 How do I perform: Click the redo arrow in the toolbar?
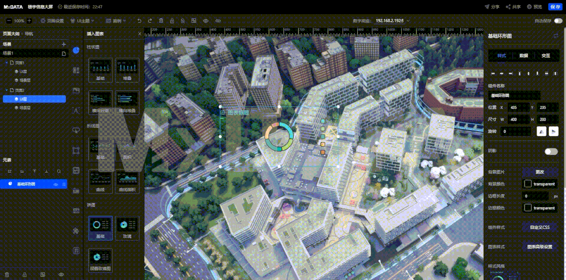(149, 21)
